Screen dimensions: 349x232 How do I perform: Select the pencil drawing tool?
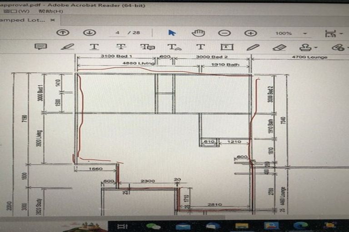tap(253, 47)
